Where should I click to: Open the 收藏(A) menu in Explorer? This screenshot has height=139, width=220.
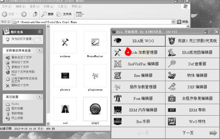pyautogui.click(x=48, y=7)
